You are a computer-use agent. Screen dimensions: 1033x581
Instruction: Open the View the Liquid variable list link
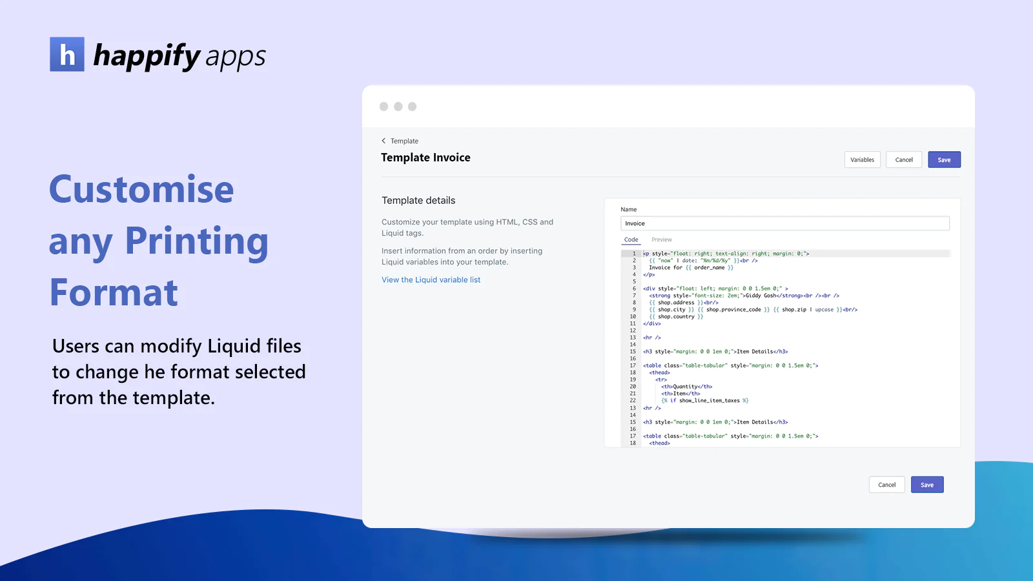point(431,280)
